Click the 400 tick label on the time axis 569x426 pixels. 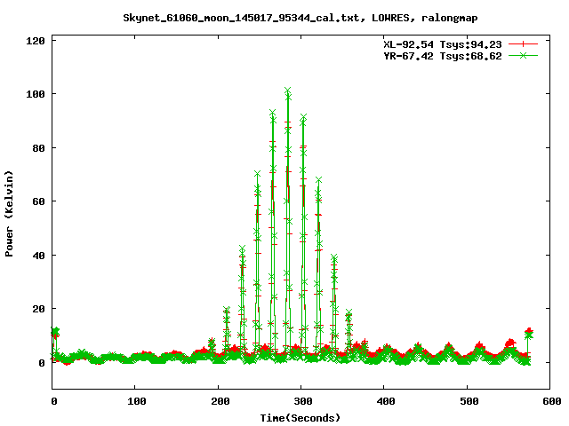click(383, 402)
